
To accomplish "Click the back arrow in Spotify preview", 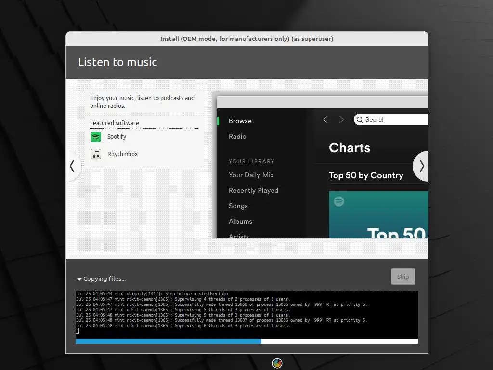I will coord(325,120).
